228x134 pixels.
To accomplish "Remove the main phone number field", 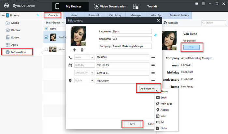I will (x=153, y=57).
